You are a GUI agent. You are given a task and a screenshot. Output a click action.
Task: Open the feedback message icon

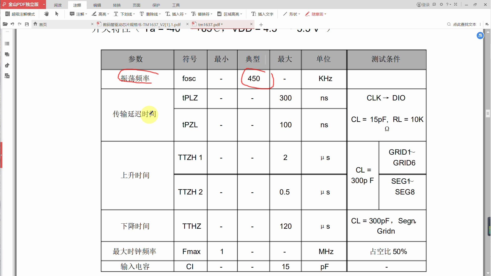click(434, 4)
